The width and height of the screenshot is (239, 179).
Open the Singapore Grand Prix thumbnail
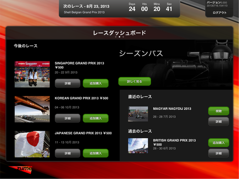pos(32,74)
